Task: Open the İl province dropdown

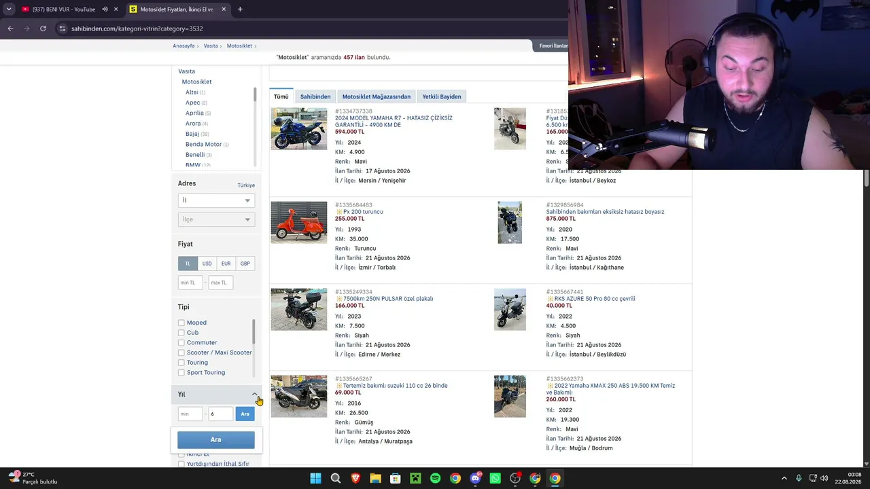Action: click(x=216, y=200)
